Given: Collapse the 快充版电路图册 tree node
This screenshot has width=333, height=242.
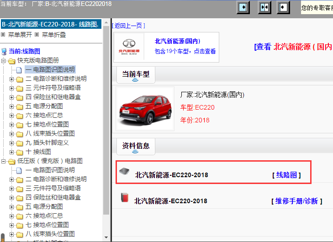Looking at the screenshot, I should tap(3, 61).
